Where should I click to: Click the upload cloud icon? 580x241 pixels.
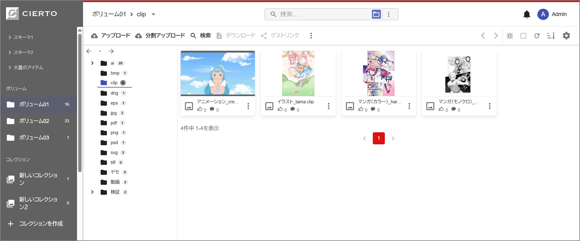point(95,36)
